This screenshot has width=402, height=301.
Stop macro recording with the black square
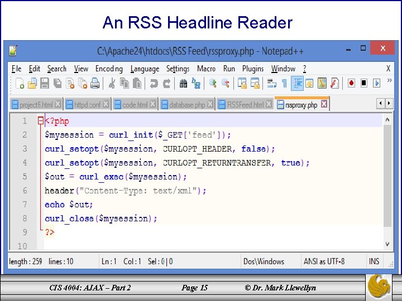364,84
